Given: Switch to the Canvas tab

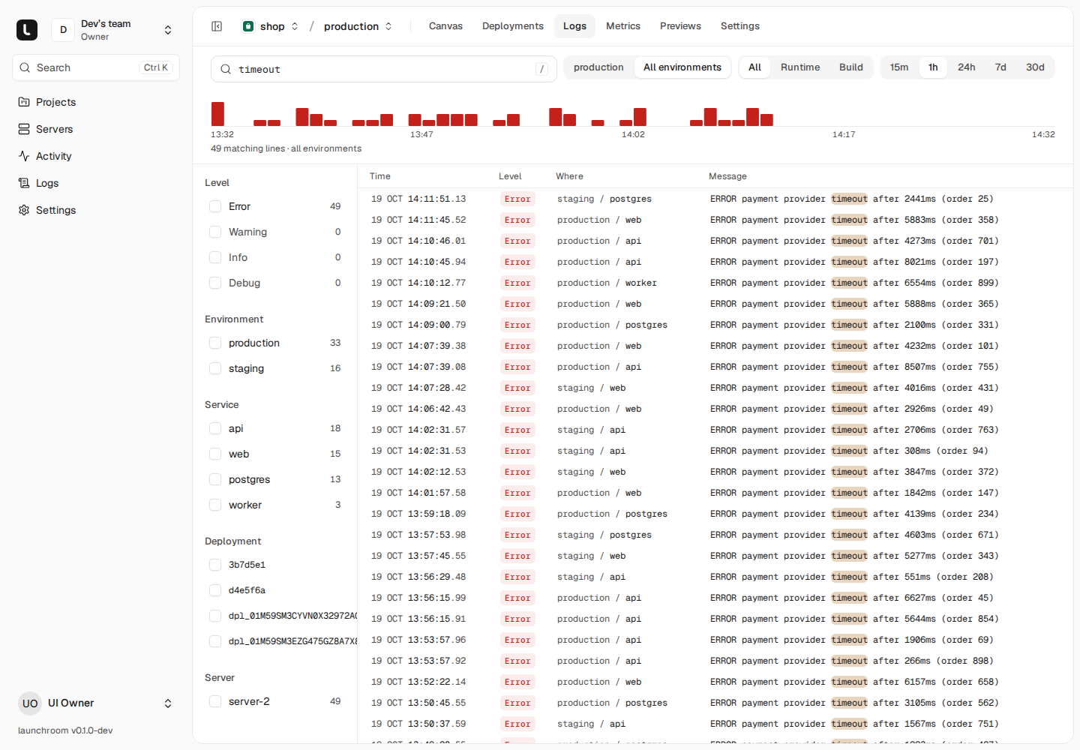Looking at the screenshot, I should coord(445,26).
